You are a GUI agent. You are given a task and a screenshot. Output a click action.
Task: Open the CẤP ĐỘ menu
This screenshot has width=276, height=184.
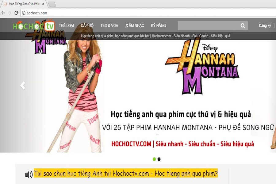point(87,25)
